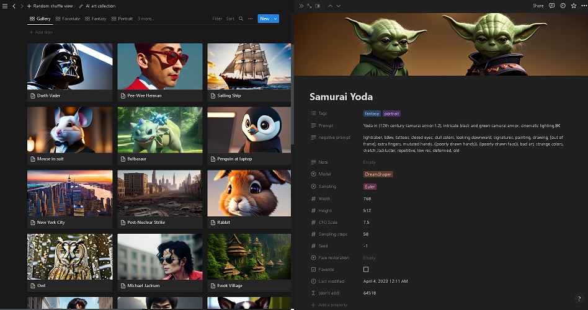
Task: Open the page comments icon
Action: (551, 6)
